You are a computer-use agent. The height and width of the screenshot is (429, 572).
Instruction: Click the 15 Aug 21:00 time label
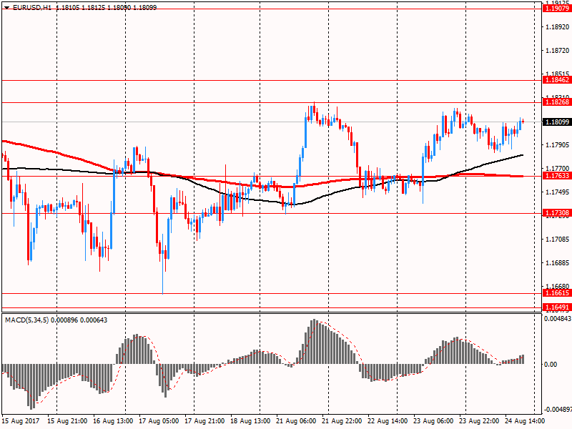[x=67, y=421]
